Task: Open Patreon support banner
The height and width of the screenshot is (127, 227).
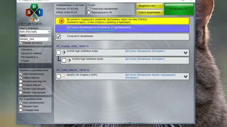Action: 122,21
